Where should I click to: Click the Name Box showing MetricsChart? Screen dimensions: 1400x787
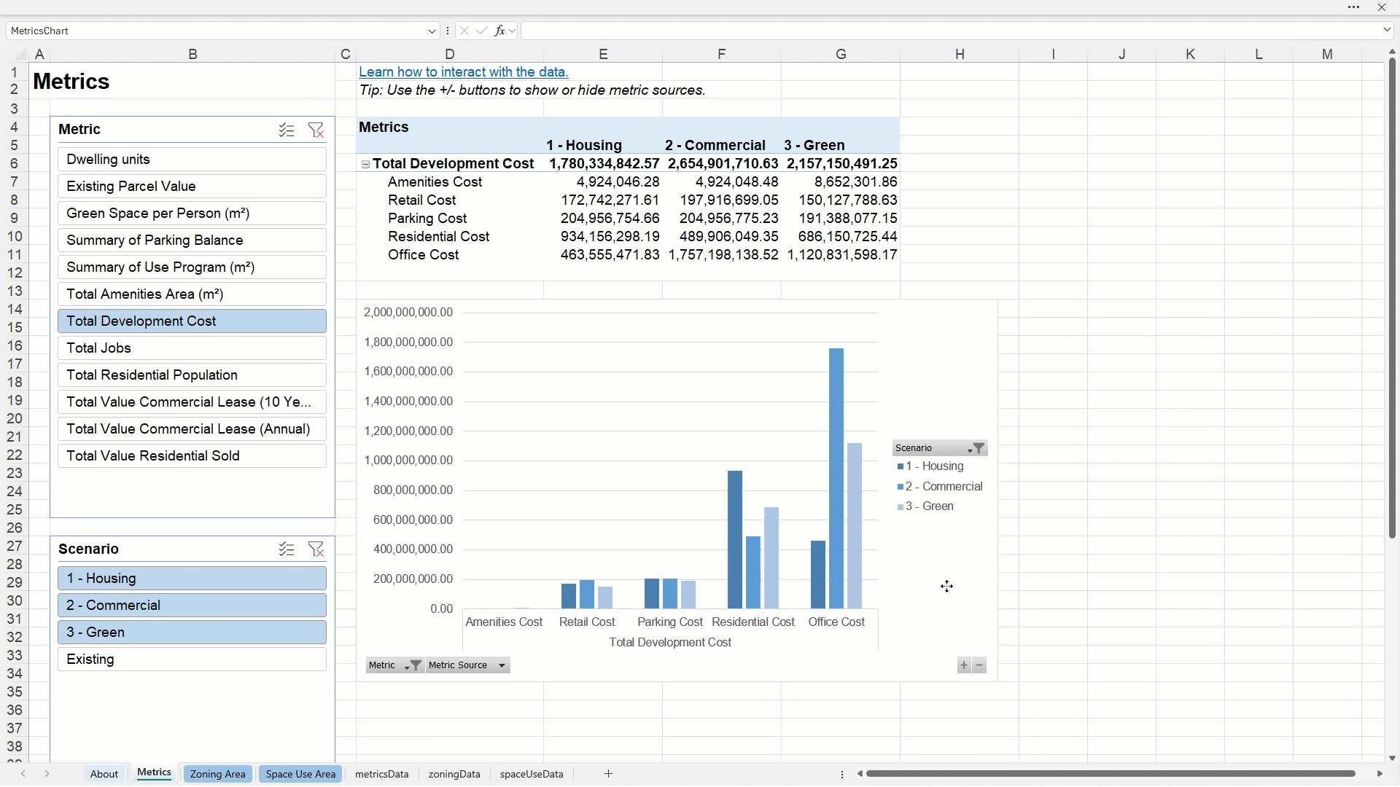click(217, 31)
